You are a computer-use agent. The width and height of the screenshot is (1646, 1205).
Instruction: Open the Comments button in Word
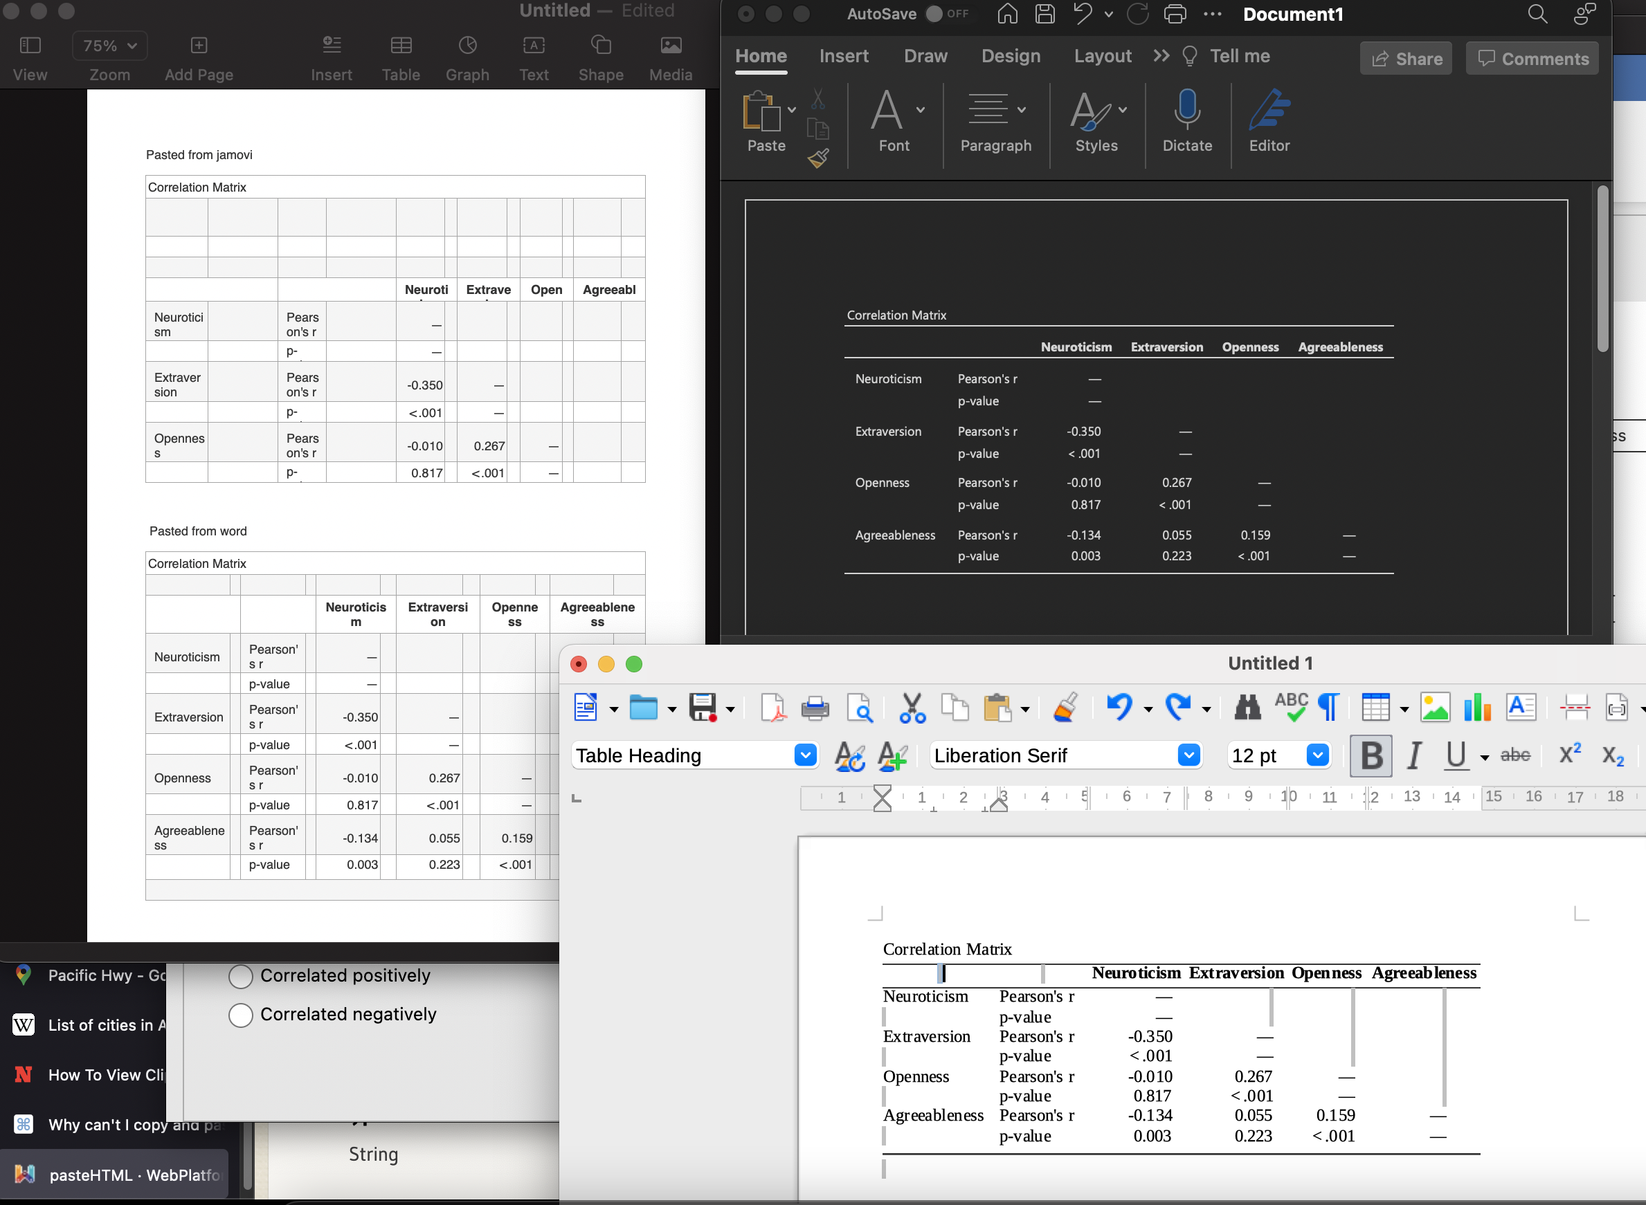pyautogui.click(x=1531, y=59)
